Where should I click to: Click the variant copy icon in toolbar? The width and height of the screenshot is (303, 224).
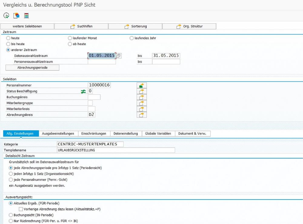16,15
